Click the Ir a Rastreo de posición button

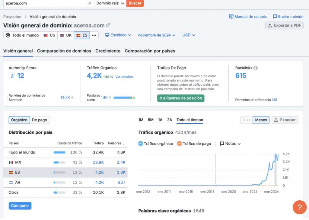[180, 98]
